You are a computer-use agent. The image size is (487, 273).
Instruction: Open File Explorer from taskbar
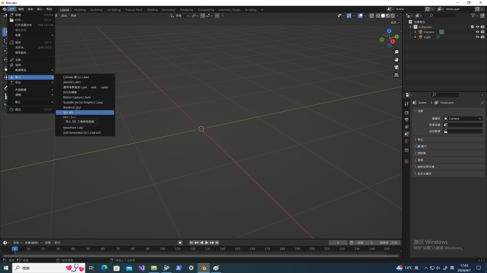point(154,268)
